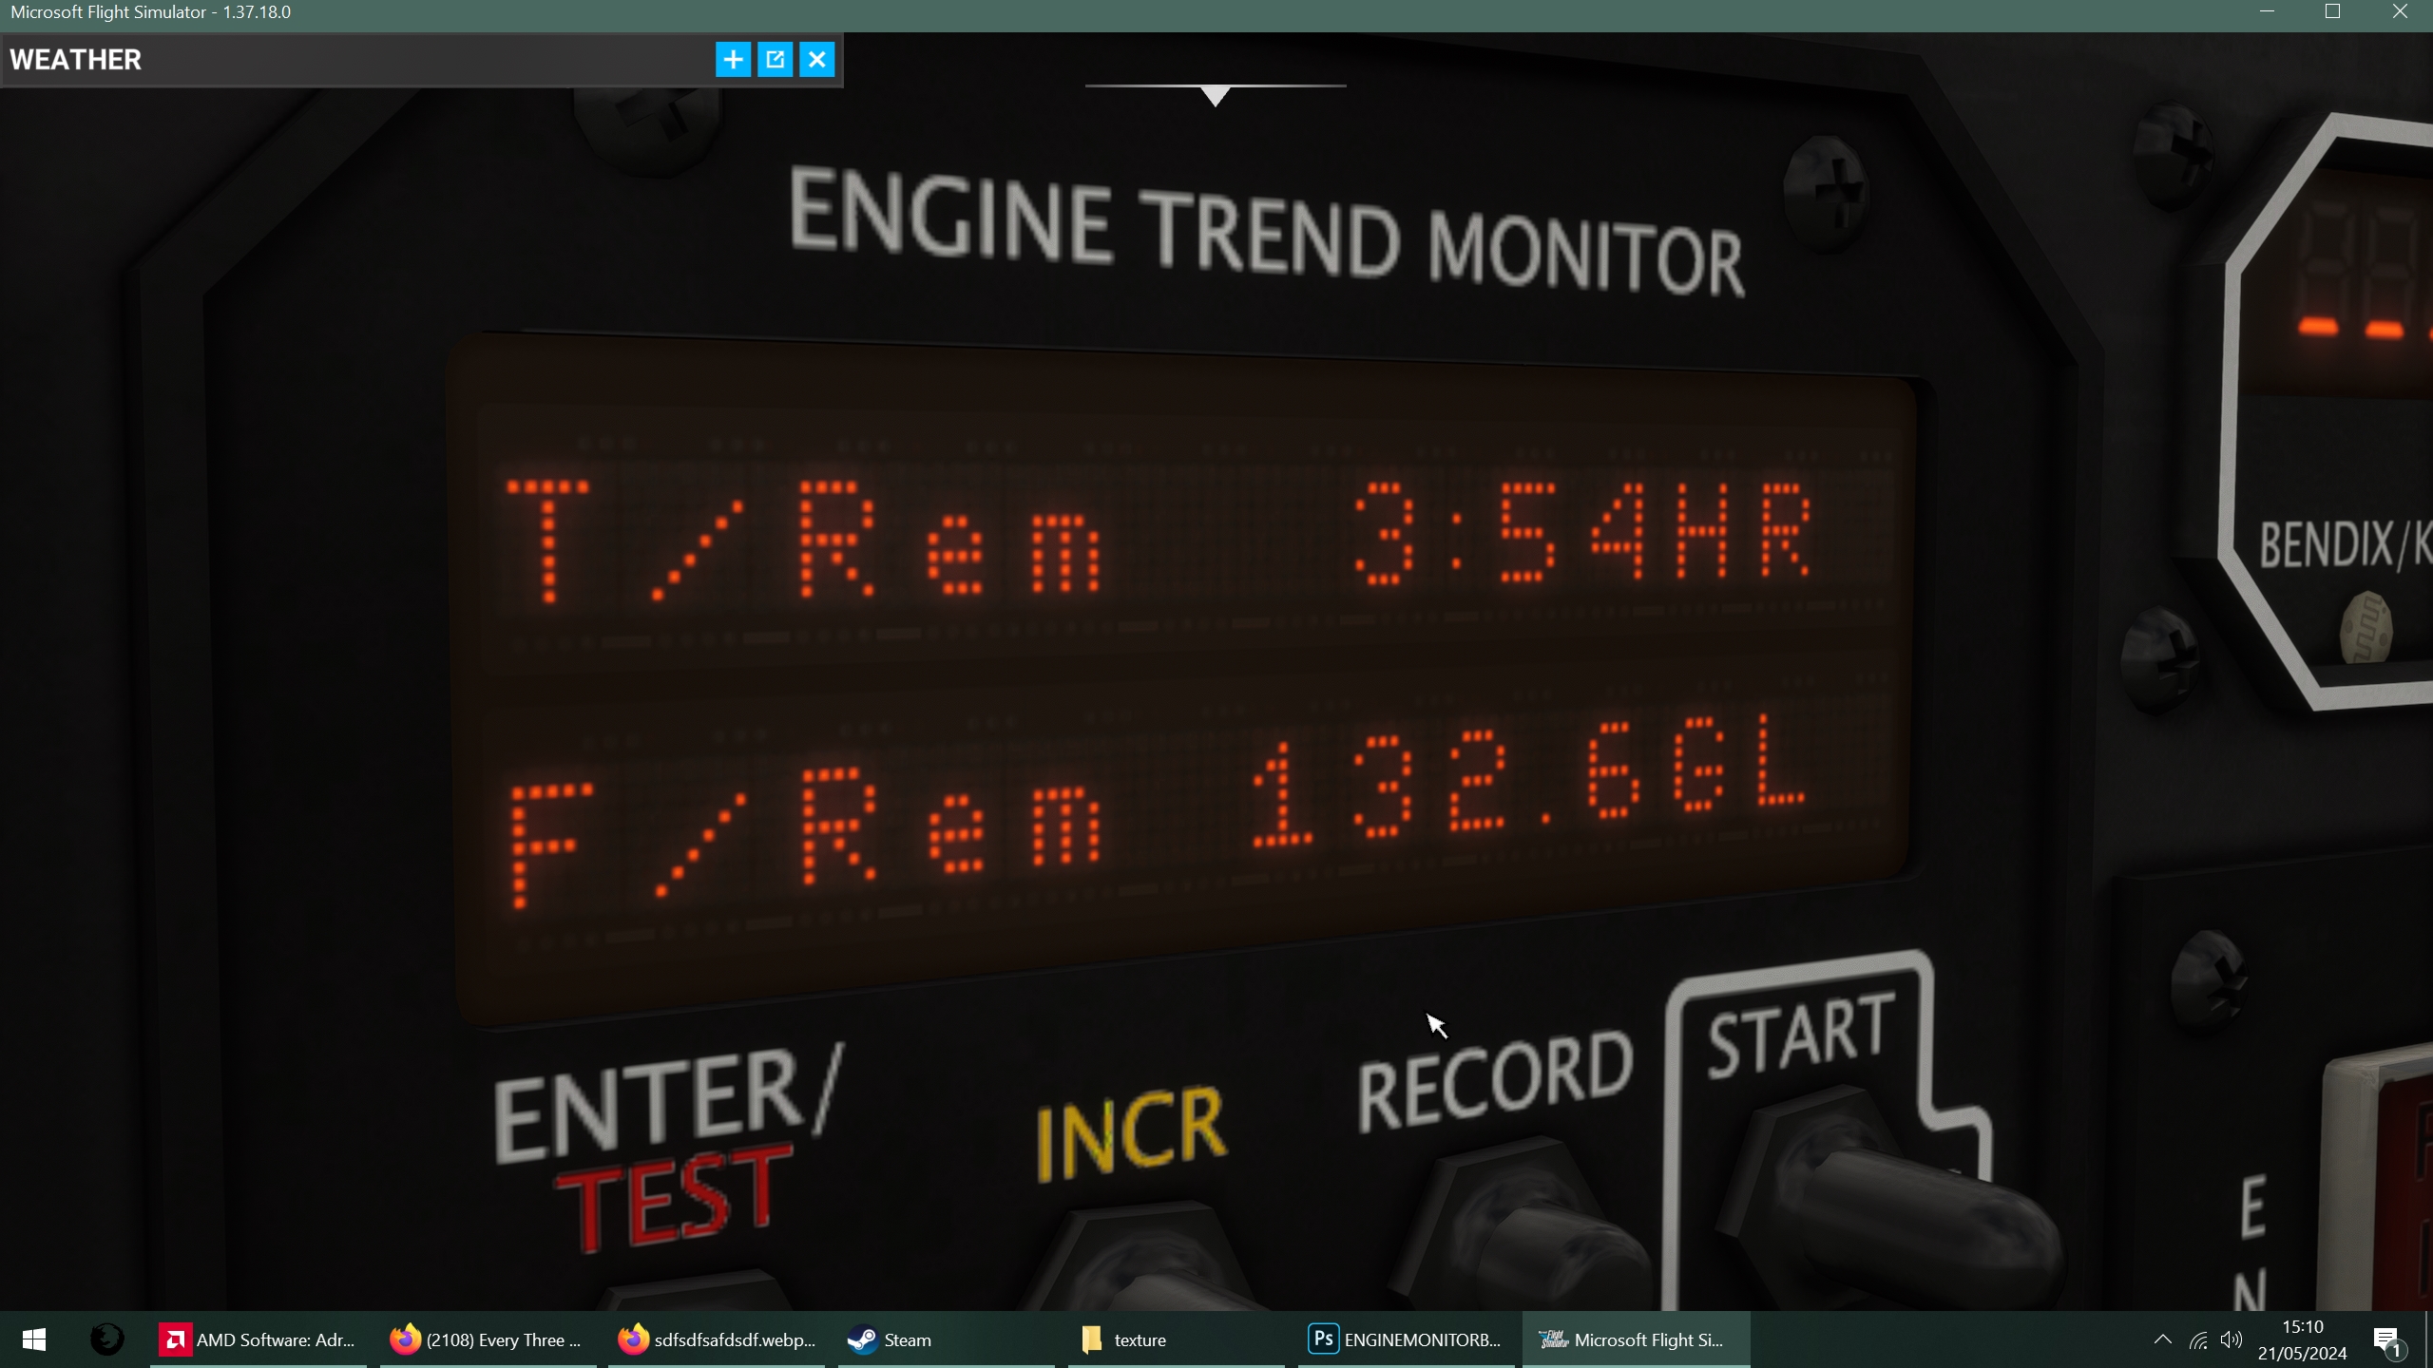Show hidden system tray icons
The width and height of the screenshot is (2433, 1368).
coord(2162,1339)
